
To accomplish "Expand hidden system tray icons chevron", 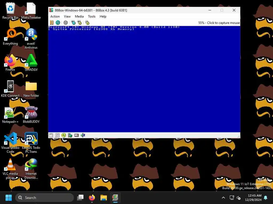I will point(223,198).
